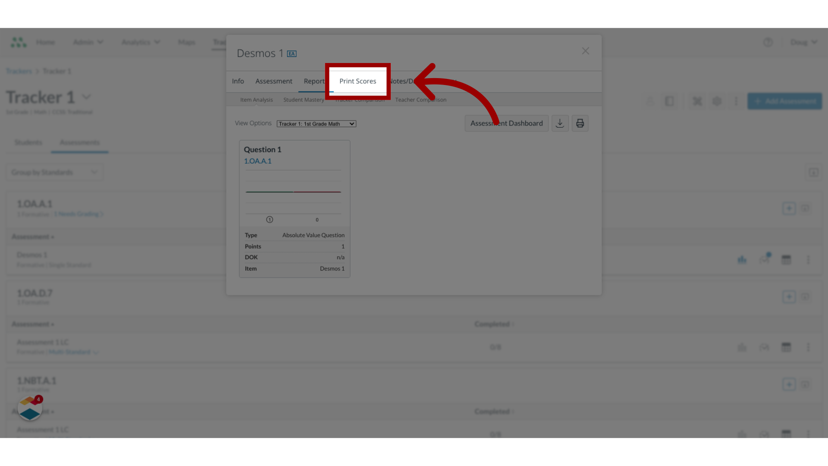Screen dimensions: 828x466
Task: Go to Home in the top navigation
Action: [45, 42]
